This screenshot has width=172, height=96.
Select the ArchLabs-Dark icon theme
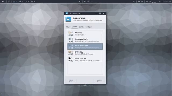pos(85,40)
